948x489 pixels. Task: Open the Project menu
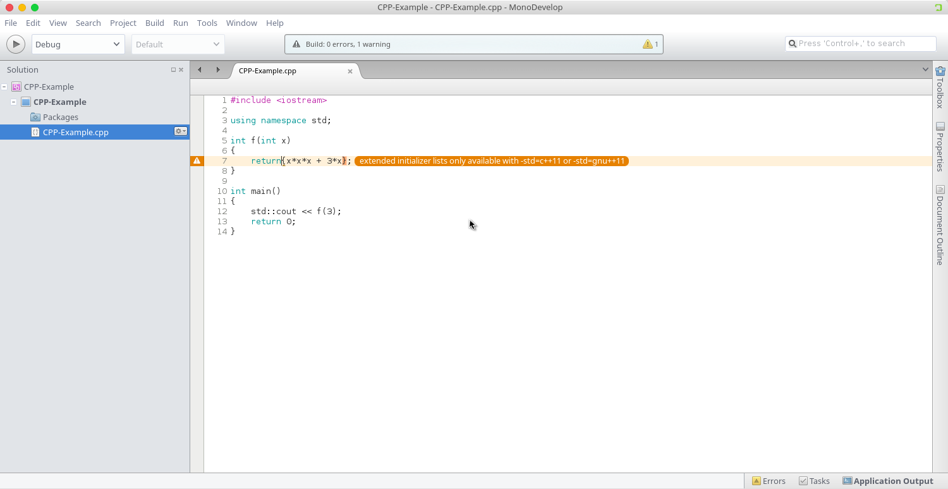[123, 23]
